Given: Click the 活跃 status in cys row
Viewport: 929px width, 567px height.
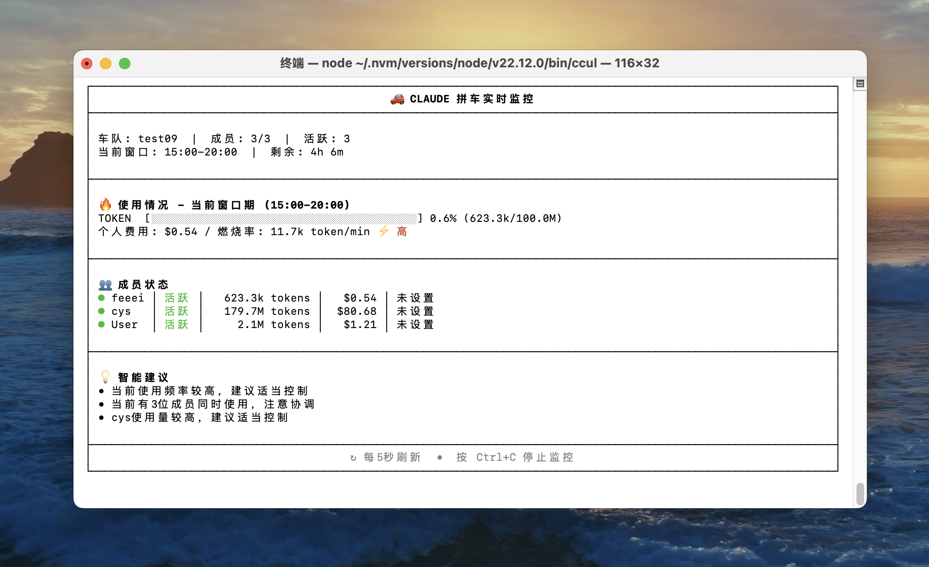Looking at the screenshot, I should (176, 311).
